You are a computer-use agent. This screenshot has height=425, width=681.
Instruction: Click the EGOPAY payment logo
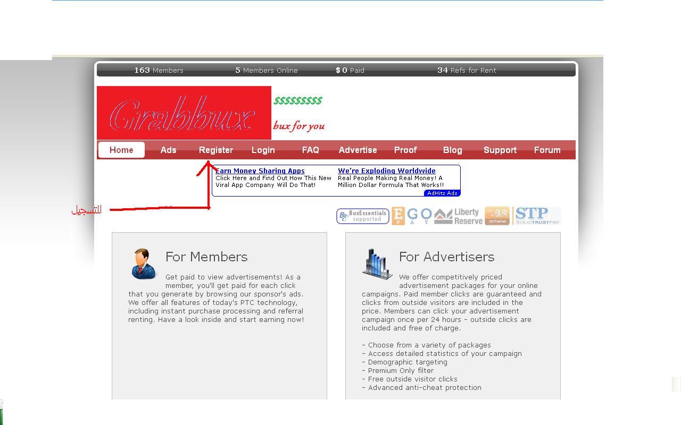point(412,216)
